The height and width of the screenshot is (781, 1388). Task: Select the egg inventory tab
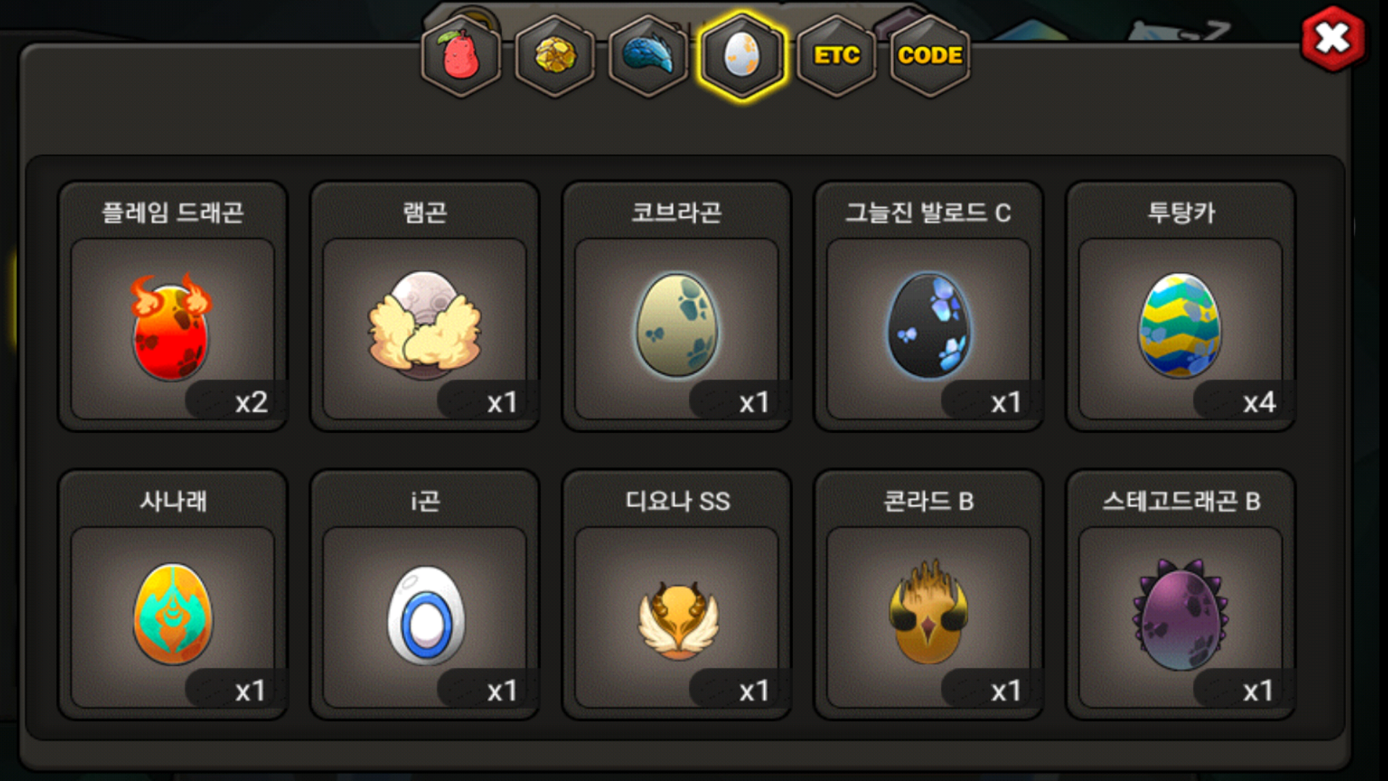click(742, 56)
